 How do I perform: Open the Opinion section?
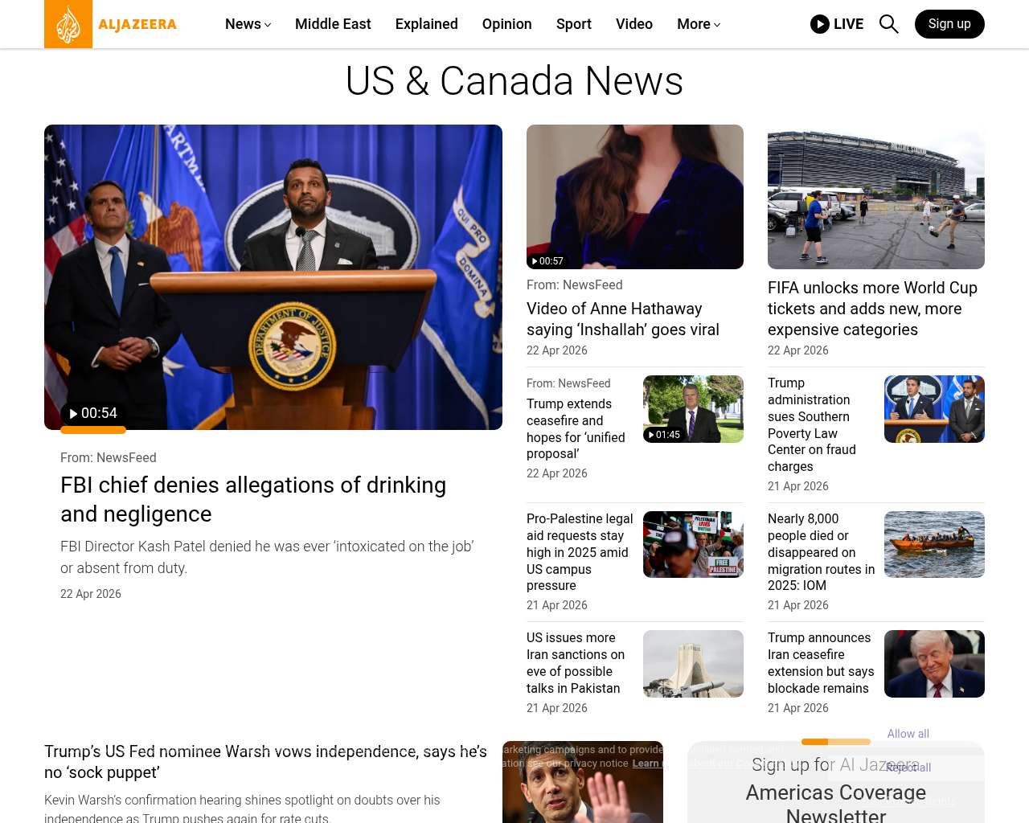pyautogui.click(x=507, y=24)
